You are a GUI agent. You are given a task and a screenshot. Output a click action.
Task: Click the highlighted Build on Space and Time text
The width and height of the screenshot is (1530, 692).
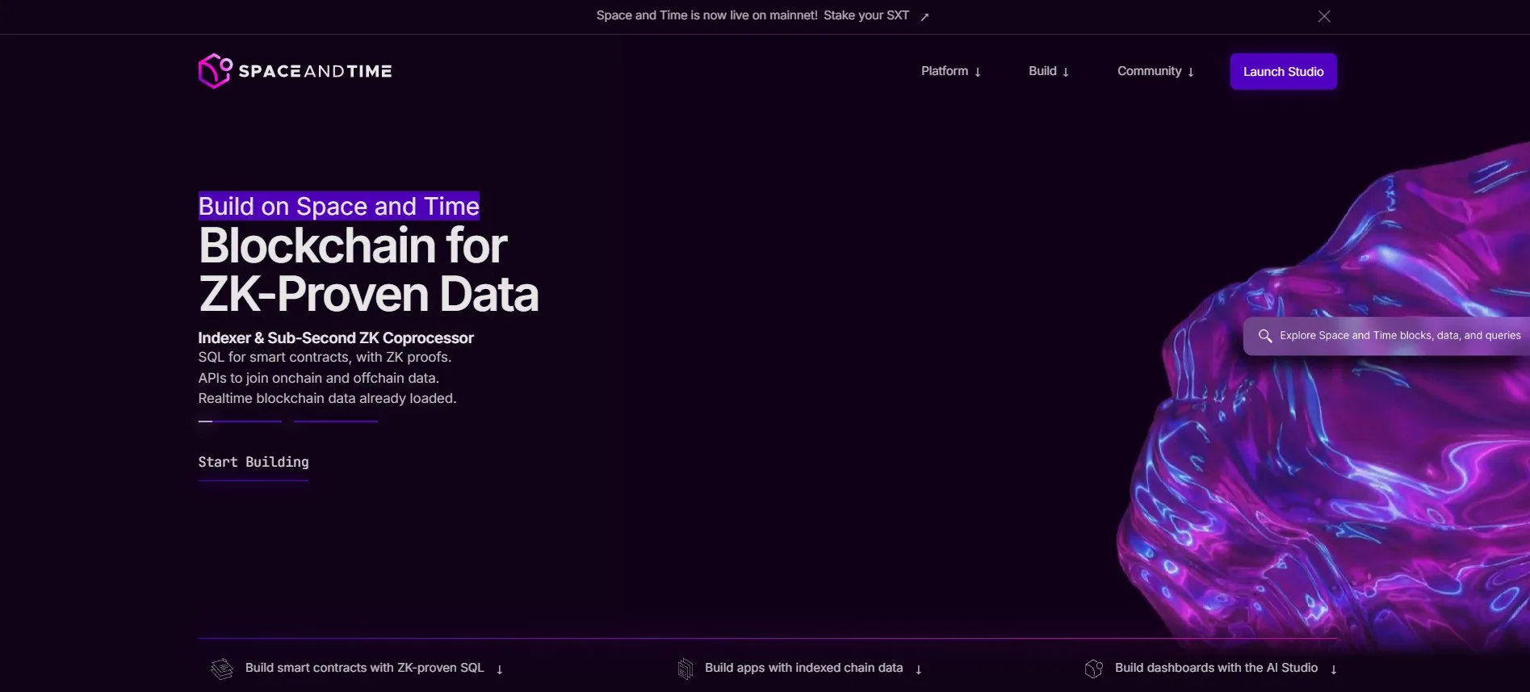(339, 206)
